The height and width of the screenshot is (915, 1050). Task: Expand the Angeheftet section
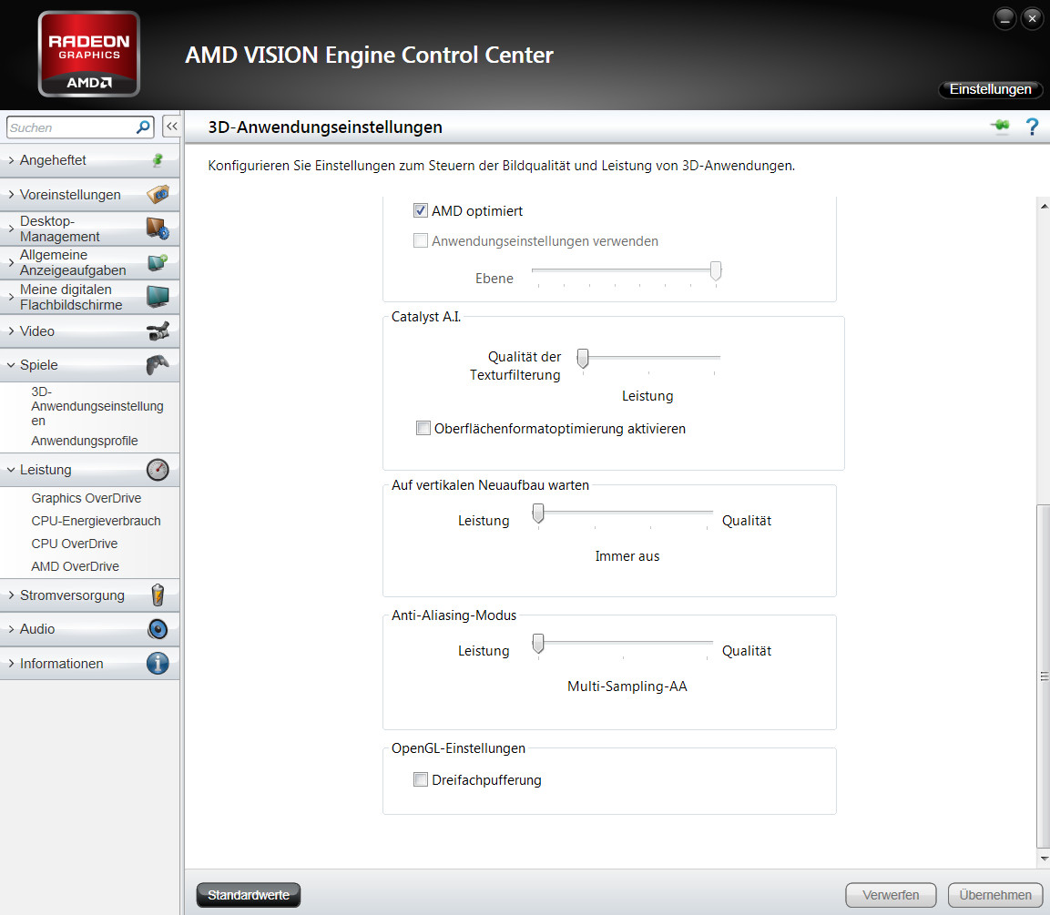pos(90,160)
